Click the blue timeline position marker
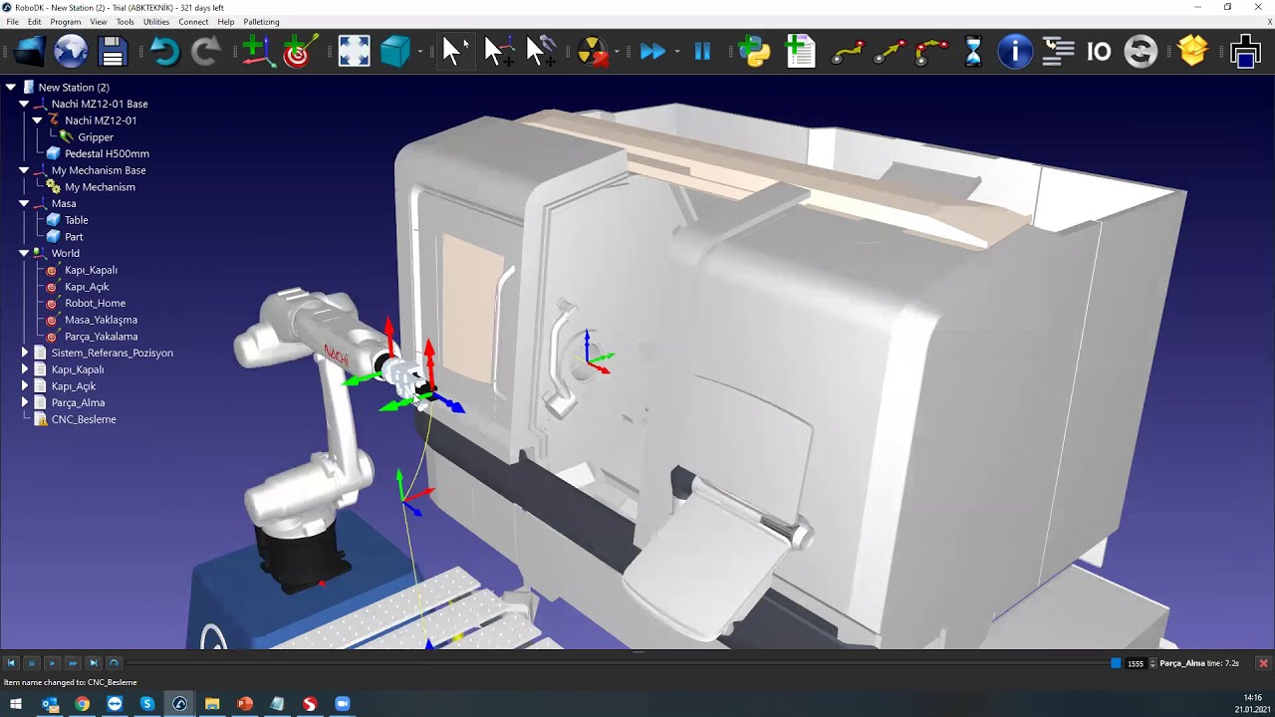Screen dimensions: 1275x717 [1116, 663]
